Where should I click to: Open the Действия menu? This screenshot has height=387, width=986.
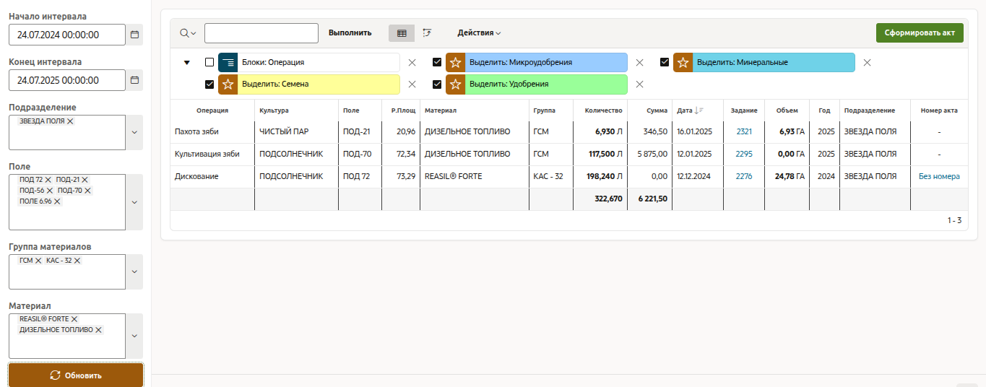coord(479,33)
